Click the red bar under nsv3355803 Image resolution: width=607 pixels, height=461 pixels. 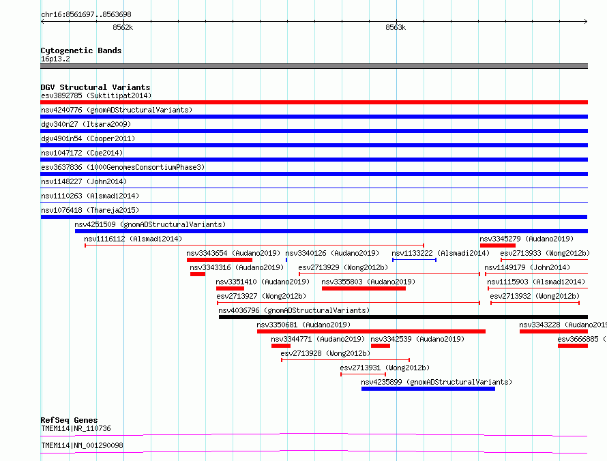point(364,288)
